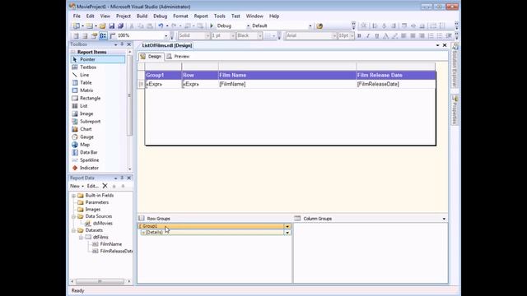This screenshot has width=527, height=296.
Task: Open the 10pt font size dropdown
Action: [352, 35]
